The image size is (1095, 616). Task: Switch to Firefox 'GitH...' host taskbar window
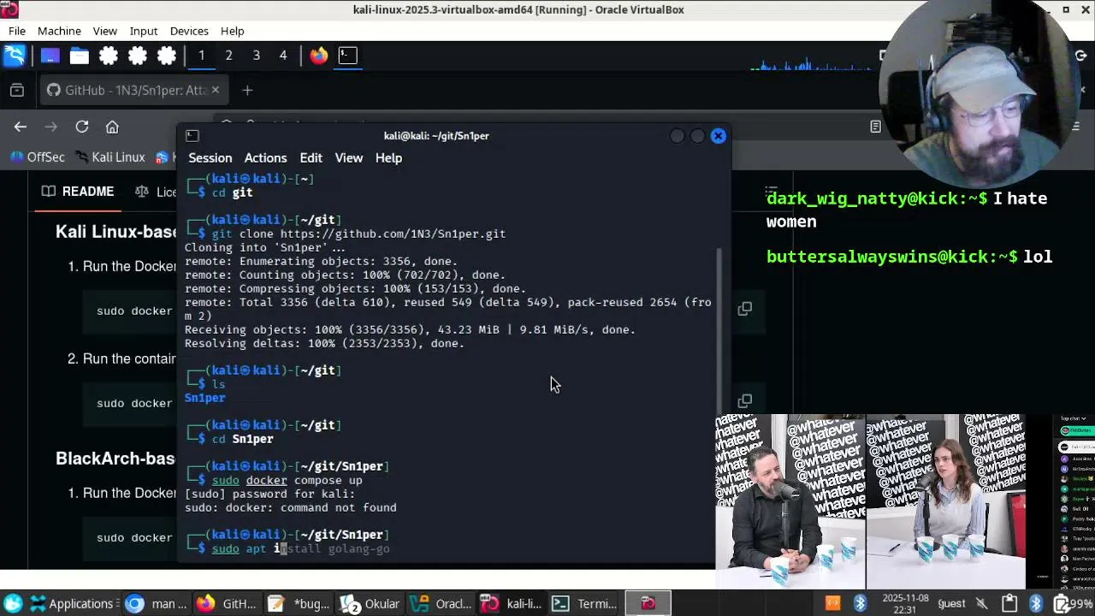tap(227, 604)
